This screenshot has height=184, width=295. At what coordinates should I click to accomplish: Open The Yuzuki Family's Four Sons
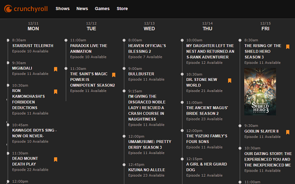coord(207,138)
